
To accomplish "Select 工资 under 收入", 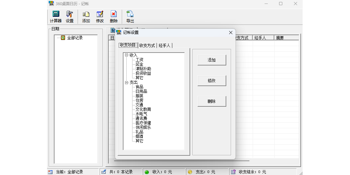I will pyautogui.click(x=140, y=60).
